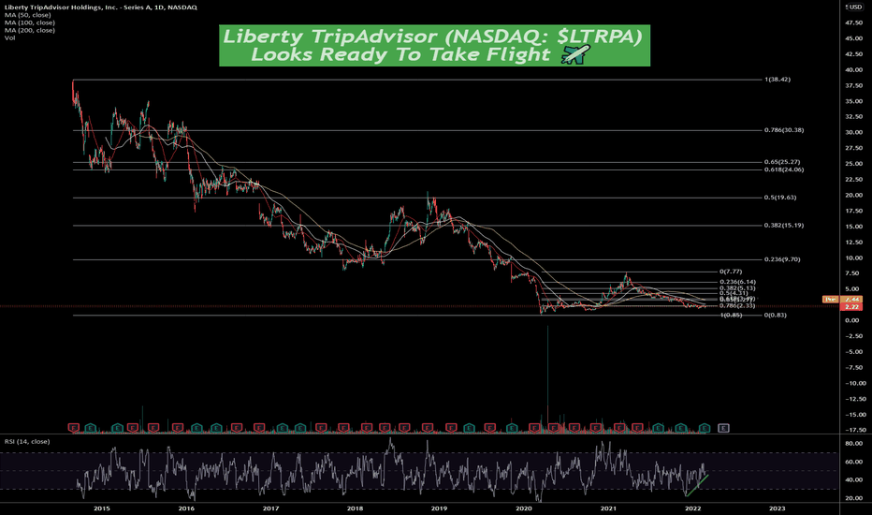Image resolution: width=872 pixels, height=515 pixels.
Task: Click the 2021 label on the time axis
Action: click(x=608, y=508)
